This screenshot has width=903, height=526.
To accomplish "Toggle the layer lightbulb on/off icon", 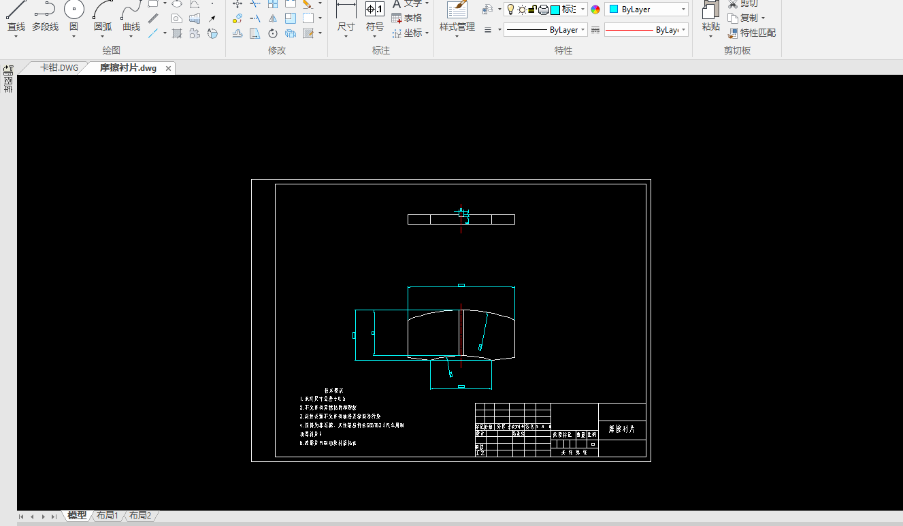I will [510, 10].
